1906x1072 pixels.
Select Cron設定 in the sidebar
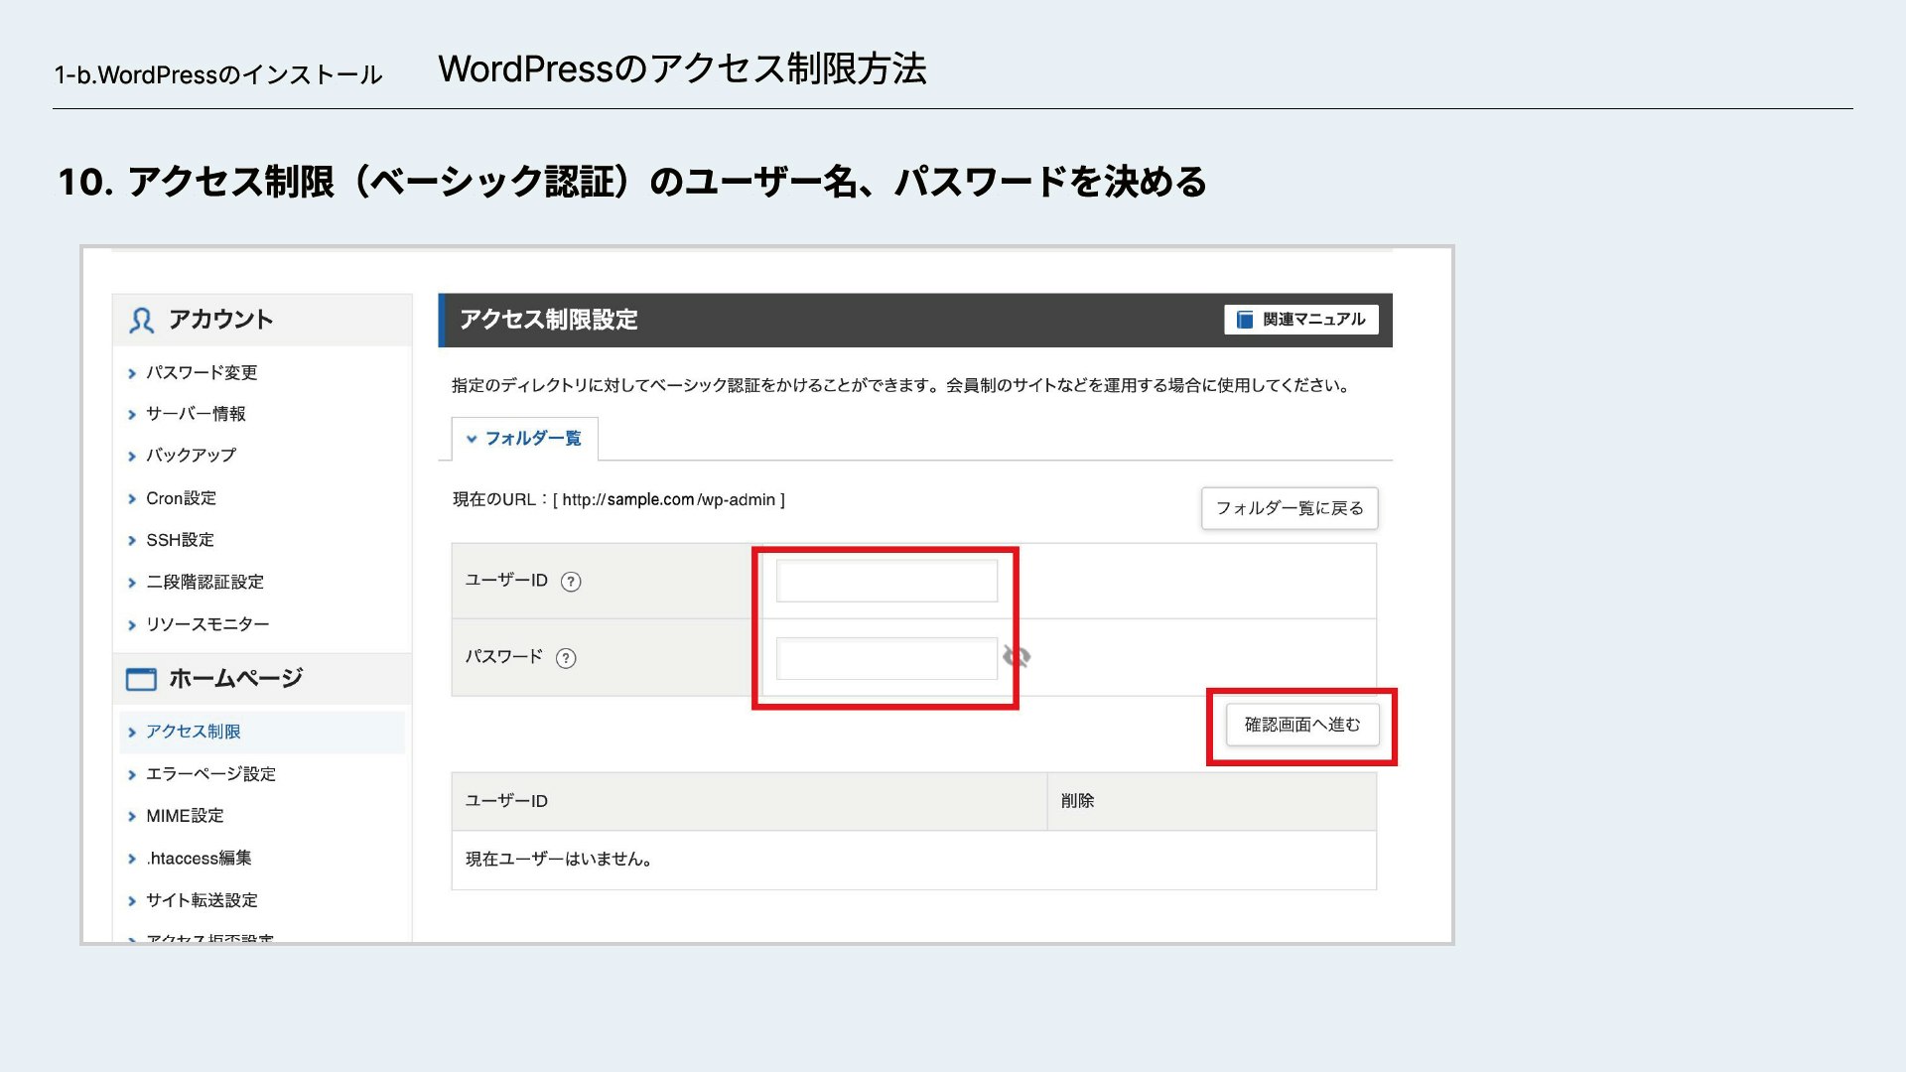click(x=180, y=497)
